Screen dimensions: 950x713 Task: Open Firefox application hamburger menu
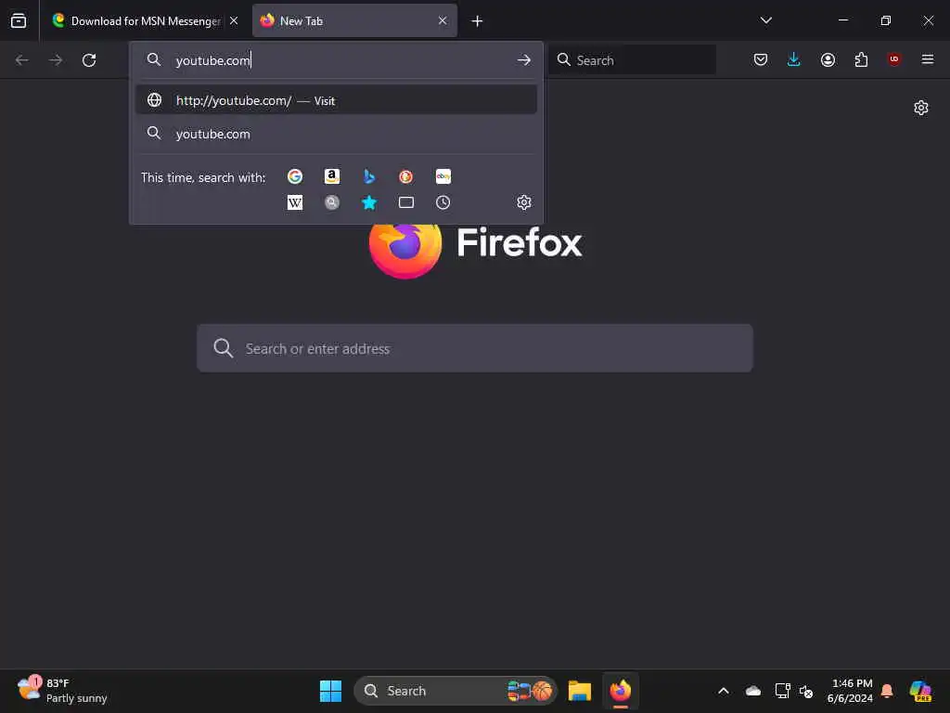pos(927,59)
